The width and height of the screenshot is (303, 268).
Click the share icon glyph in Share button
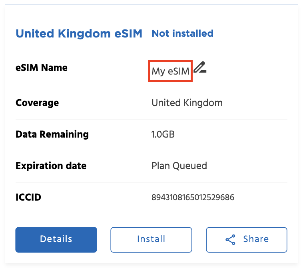pos(231,240)
